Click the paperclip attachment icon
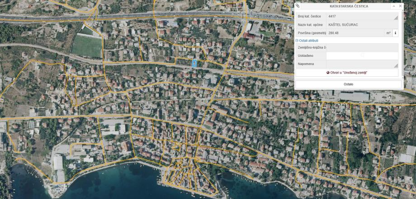 pos(298,6)
